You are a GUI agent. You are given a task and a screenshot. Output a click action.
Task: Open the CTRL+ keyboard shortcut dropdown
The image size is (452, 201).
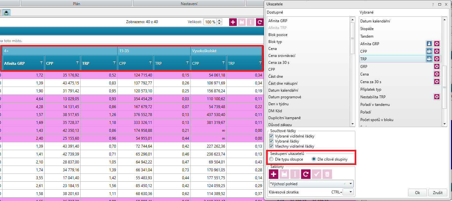[x=348, y=192]
